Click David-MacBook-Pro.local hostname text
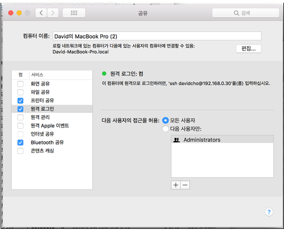The image size is (284, 230). [x=81, y=52]
